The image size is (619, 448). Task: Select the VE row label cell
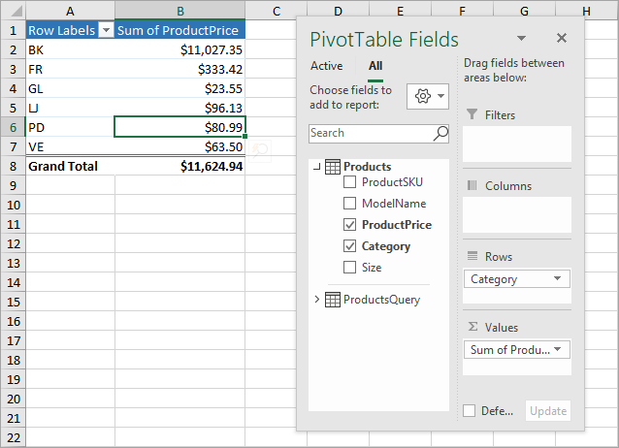pyautogui.click(x=70, y=146)
